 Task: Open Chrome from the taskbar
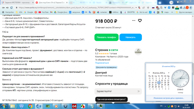pyautogui.click(x=30, y=106)
